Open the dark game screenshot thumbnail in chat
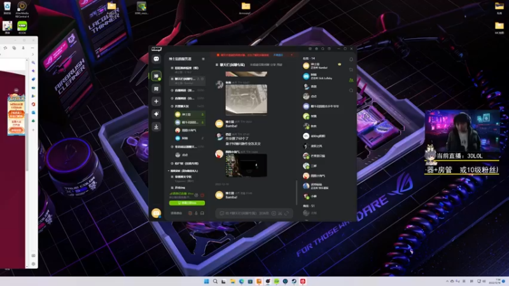Screen dimensions: 509x286 (246, 165)
